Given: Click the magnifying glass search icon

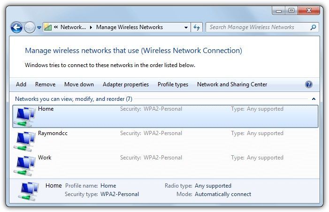Looking at the screenshot, I should pyautogui.click(x=313, y=27).
